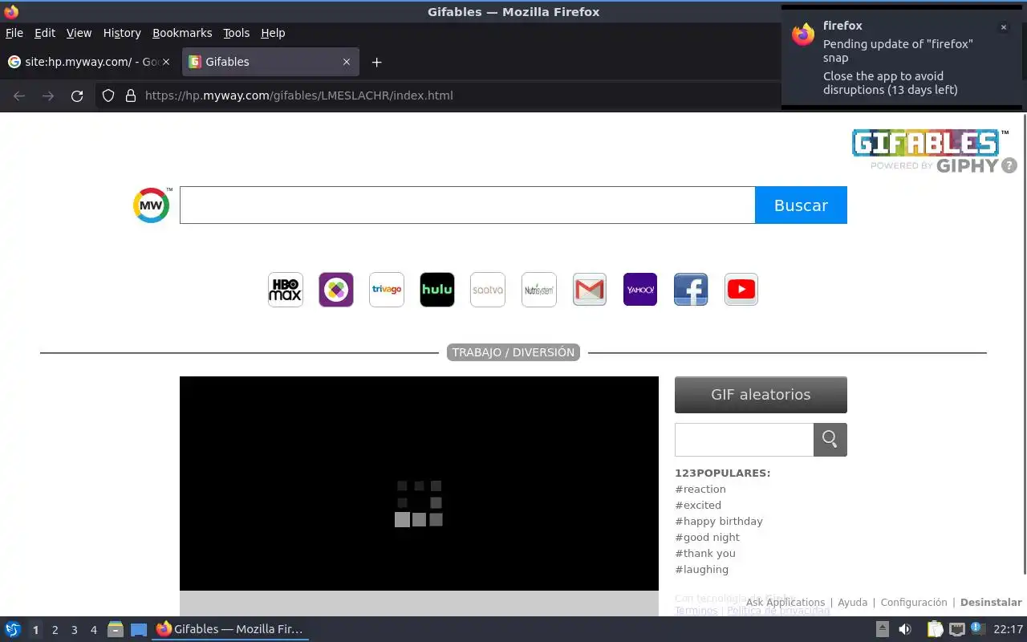Click the TRABAJO / DIVERSIÓN section label
The height and width of the screenshot is (642, 1027).
click(x=513, y=352)
